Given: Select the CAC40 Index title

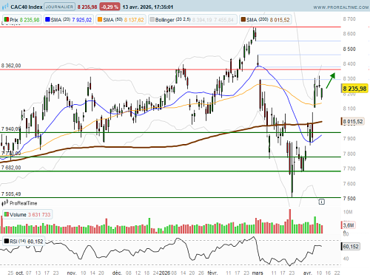Looking at the screenshot, I should [x=27, y=7].
